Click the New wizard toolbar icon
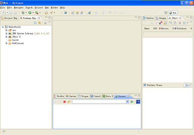Viewport: 194px width, 135px height. [4, 13]
